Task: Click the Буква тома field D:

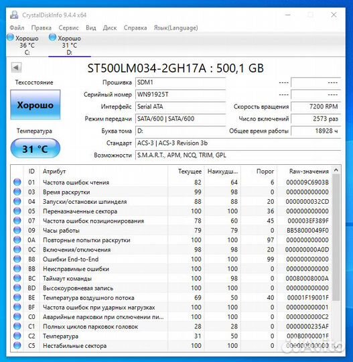Action: [180, 131]
